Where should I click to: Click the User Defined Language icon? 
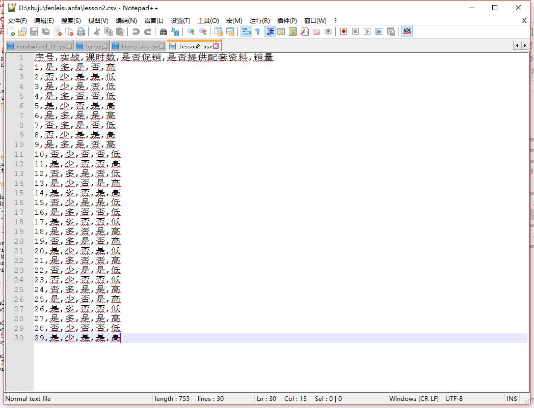281,32
